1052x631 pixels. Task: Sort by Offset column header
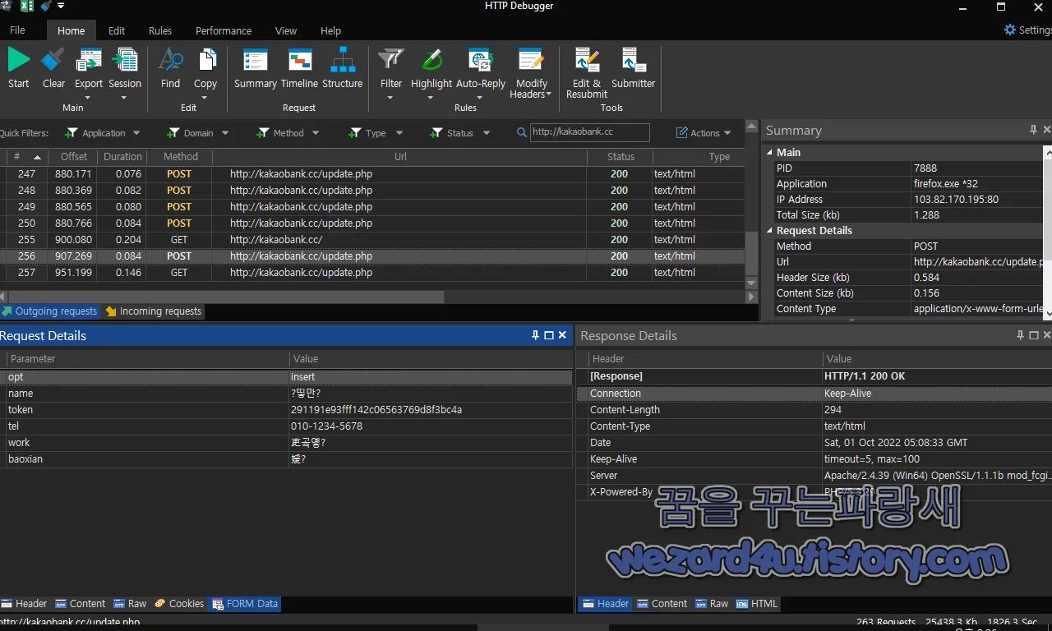tap(74, 157)
